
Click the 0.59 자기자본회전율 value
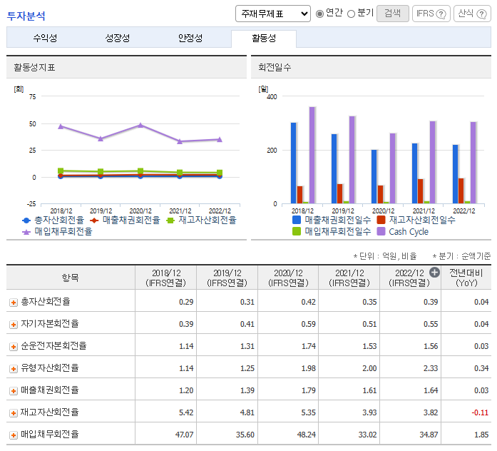click(309, 325)
